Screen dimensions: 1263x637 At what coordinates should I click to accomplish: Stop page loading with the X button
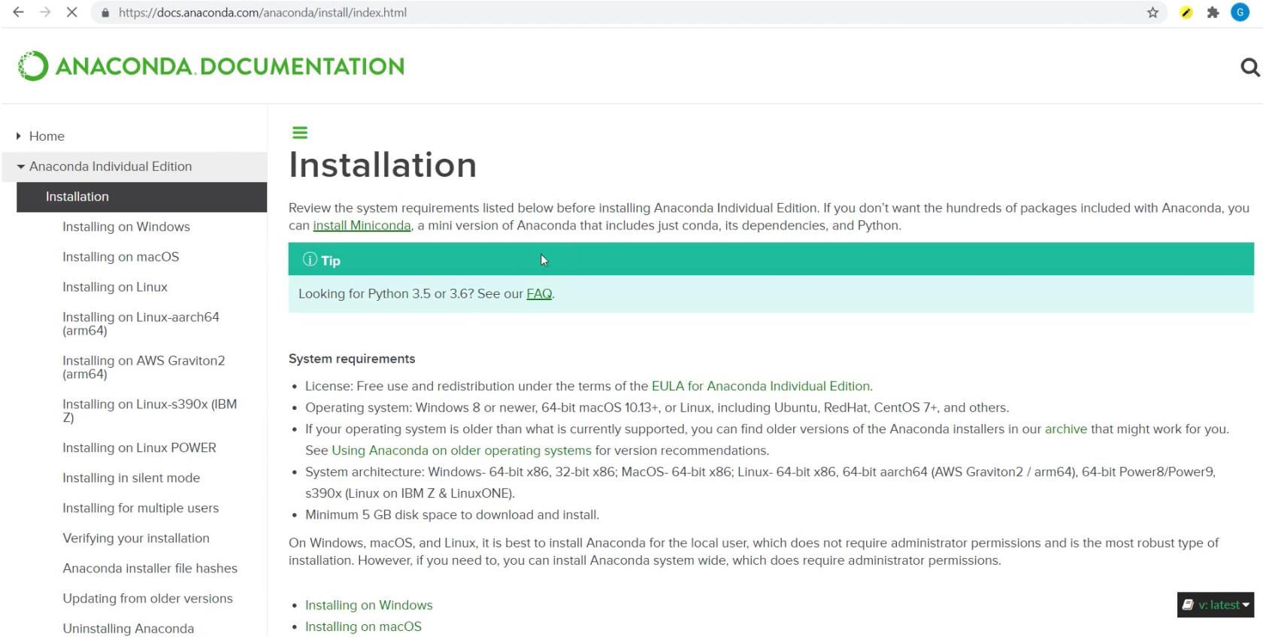71,13
